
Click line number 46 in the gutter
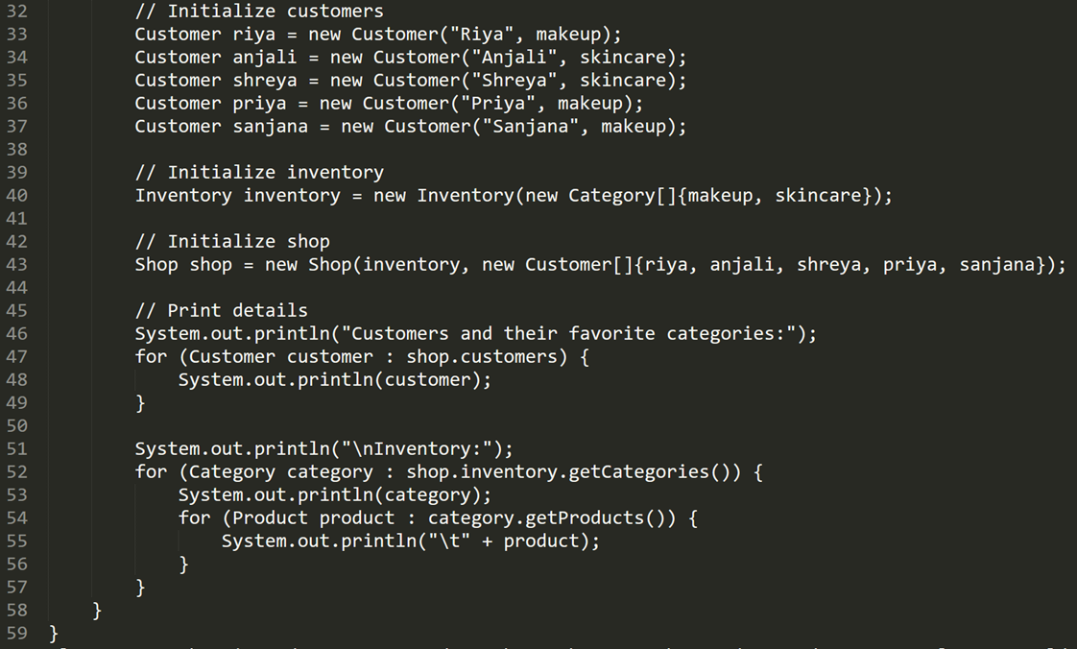(17, 334)
